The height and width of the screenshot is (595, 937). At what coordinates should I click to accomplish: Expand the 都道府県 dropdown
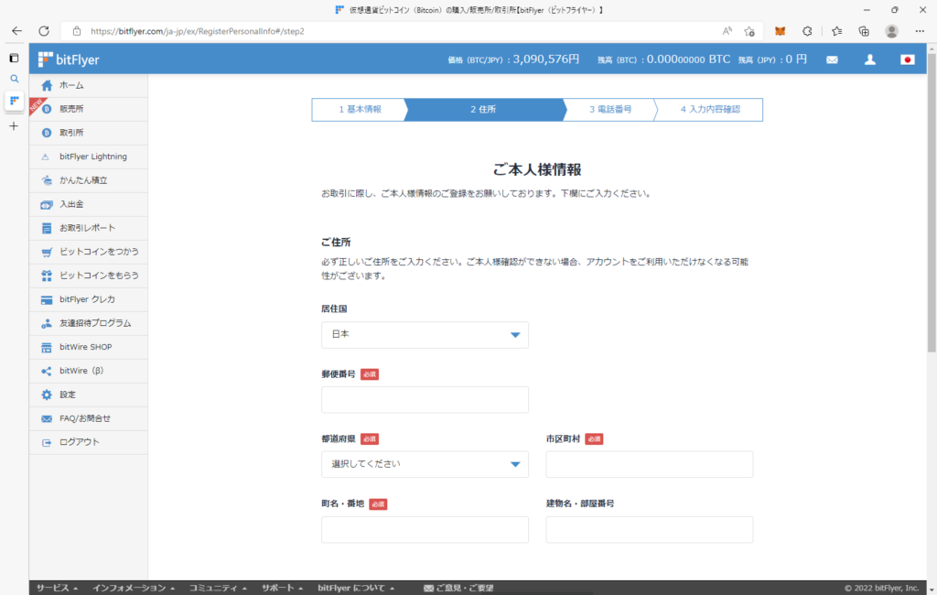(x=425, y=464)
